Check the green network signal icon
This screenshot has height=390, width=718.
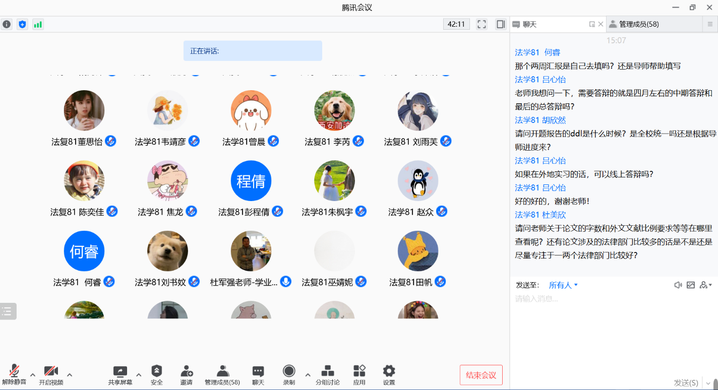tap(38, 24)
